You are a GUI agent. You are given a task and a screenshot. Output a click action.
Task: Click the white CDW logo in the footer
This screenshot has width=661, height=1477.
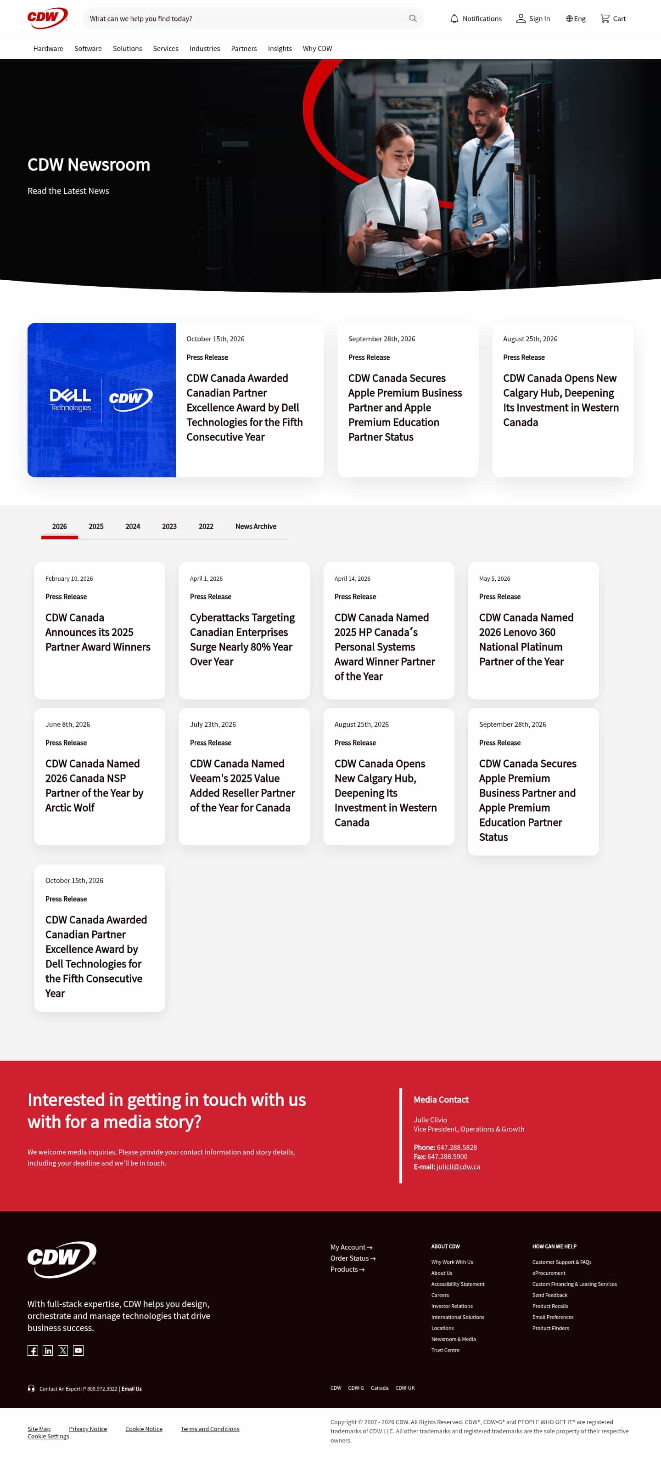[x=62, y=1259]
